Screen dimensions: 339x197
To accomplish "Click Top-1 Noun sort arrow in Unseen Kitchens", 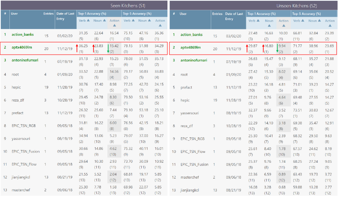I will (269, 26).
